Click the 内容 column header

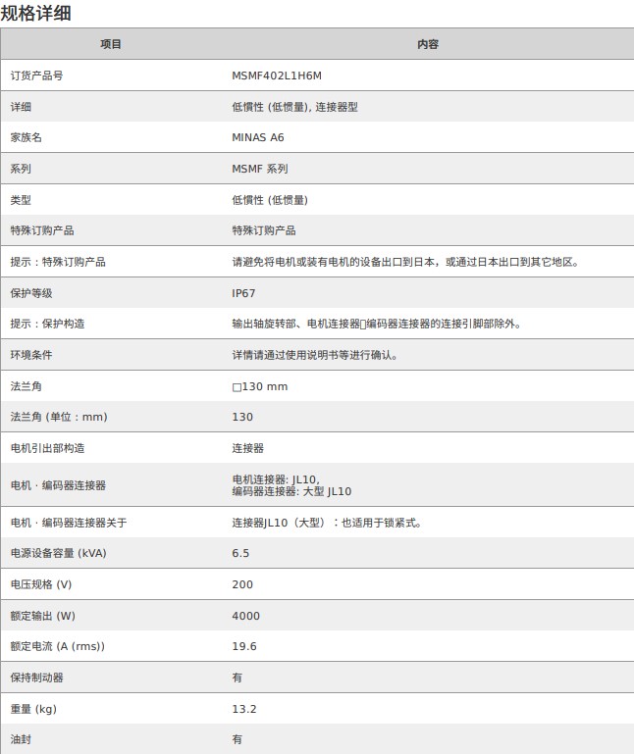(428, 44)
